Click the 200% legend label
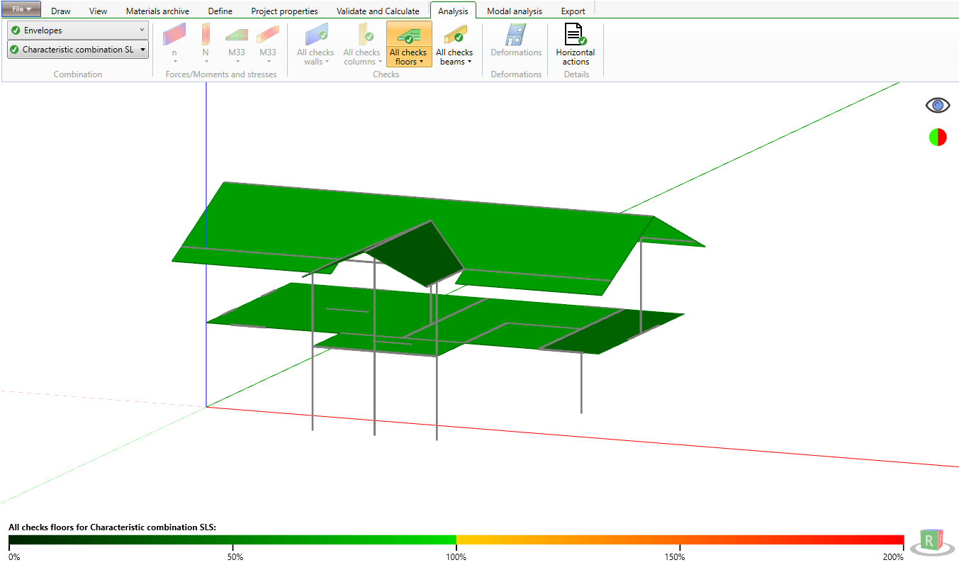The image size is (959, 565). tap(894, 557)
